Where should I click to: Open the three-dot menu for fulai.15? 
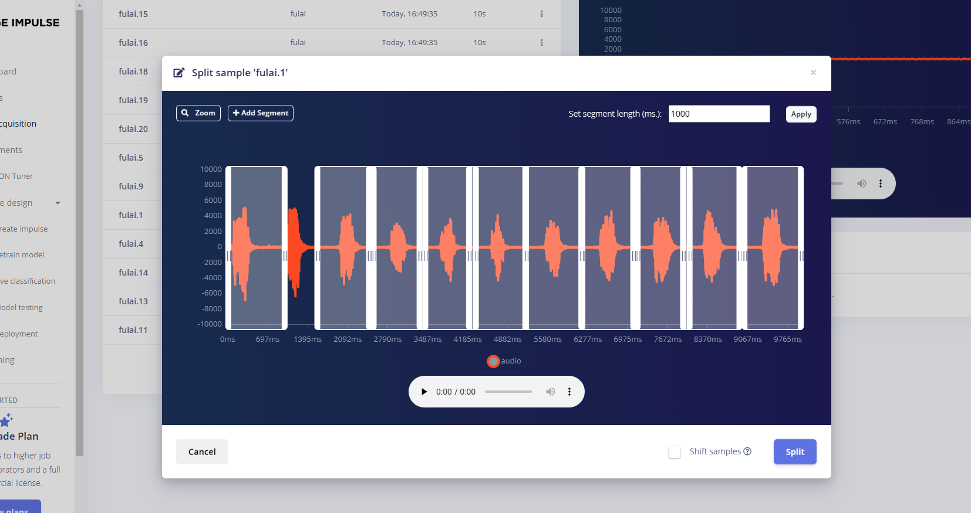[541, 14]
